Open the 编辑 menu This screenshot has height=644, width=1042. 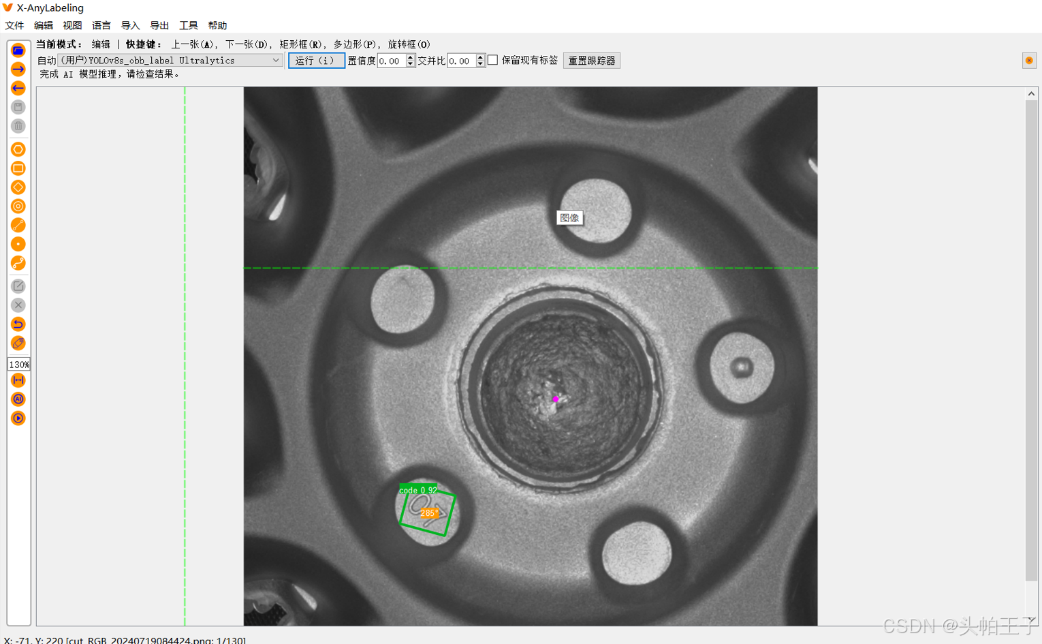[44, 25]
